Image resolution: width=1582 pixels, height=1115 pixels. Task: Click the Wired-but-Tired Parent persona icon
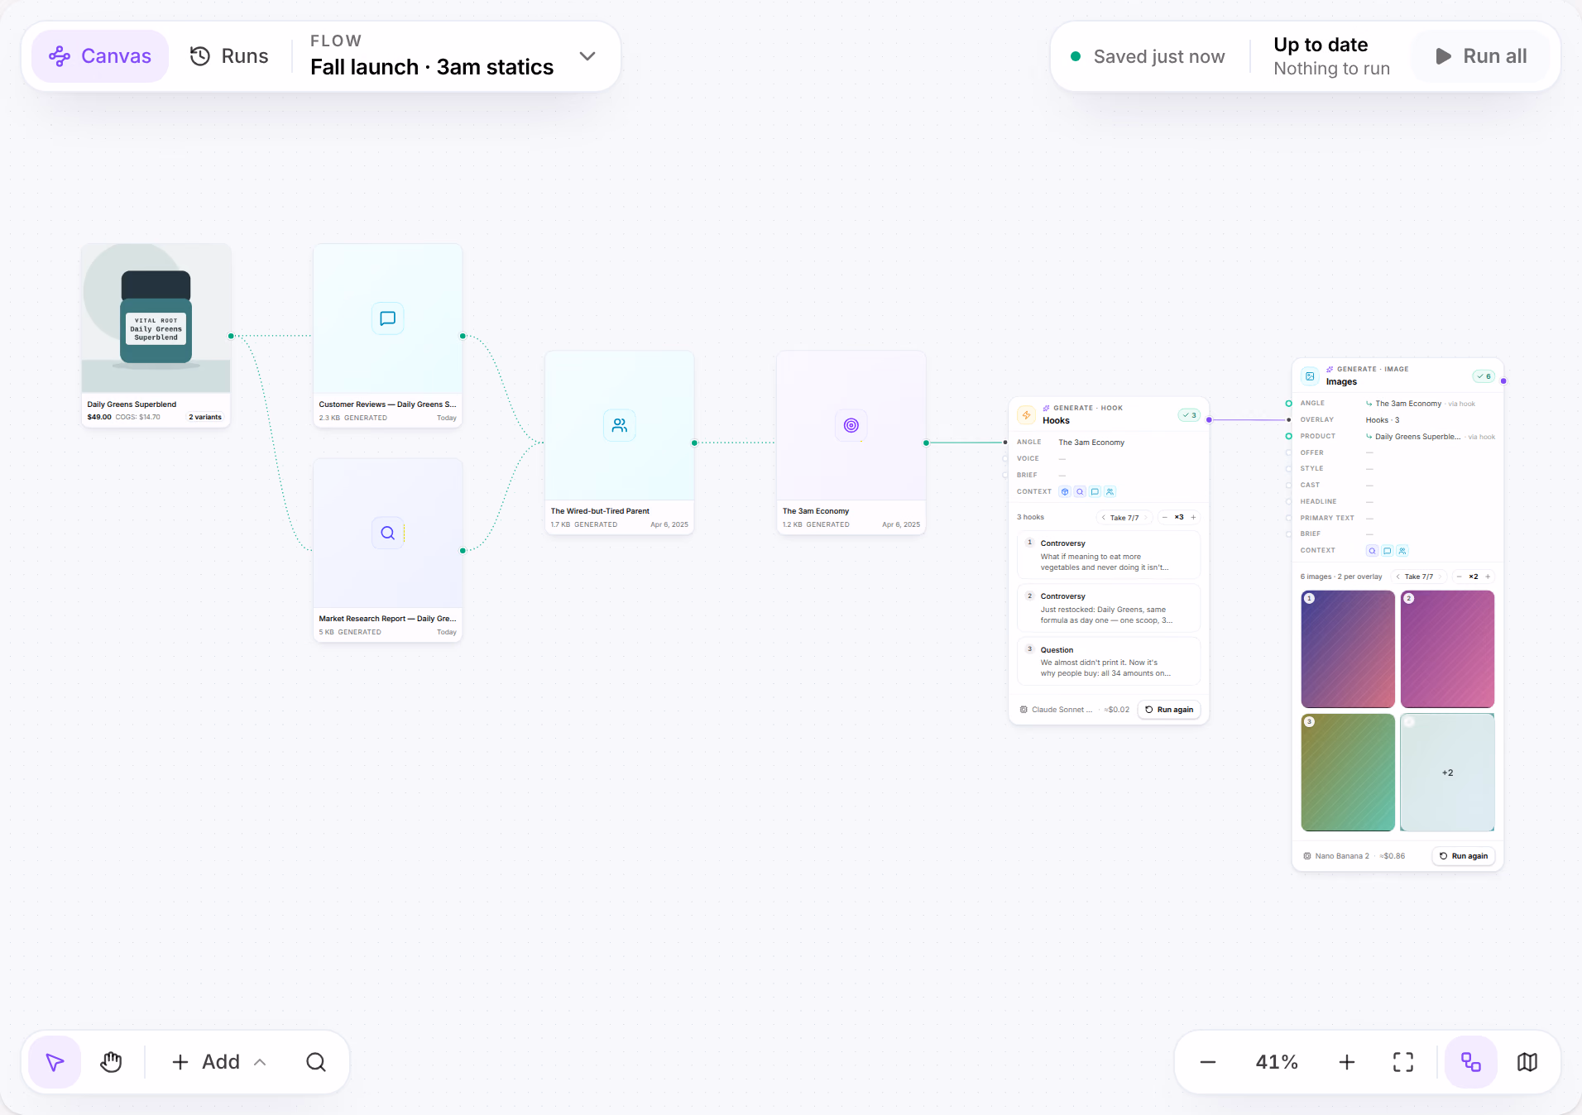619,425
